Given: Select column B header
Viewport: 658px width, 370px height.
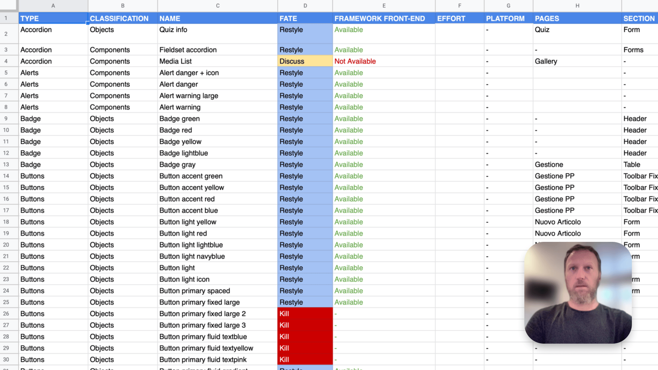Looking at the screenshot, I should pos(123,5).
